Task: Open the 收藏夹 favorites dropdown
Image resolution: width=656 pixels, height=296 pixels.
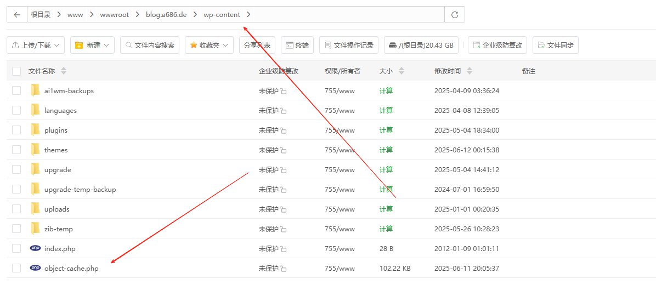Action: (209, 45)
